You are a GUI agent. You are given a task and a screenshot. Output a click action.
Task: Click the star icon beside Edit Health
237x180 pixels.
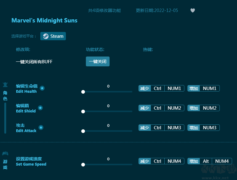point(42,88)
